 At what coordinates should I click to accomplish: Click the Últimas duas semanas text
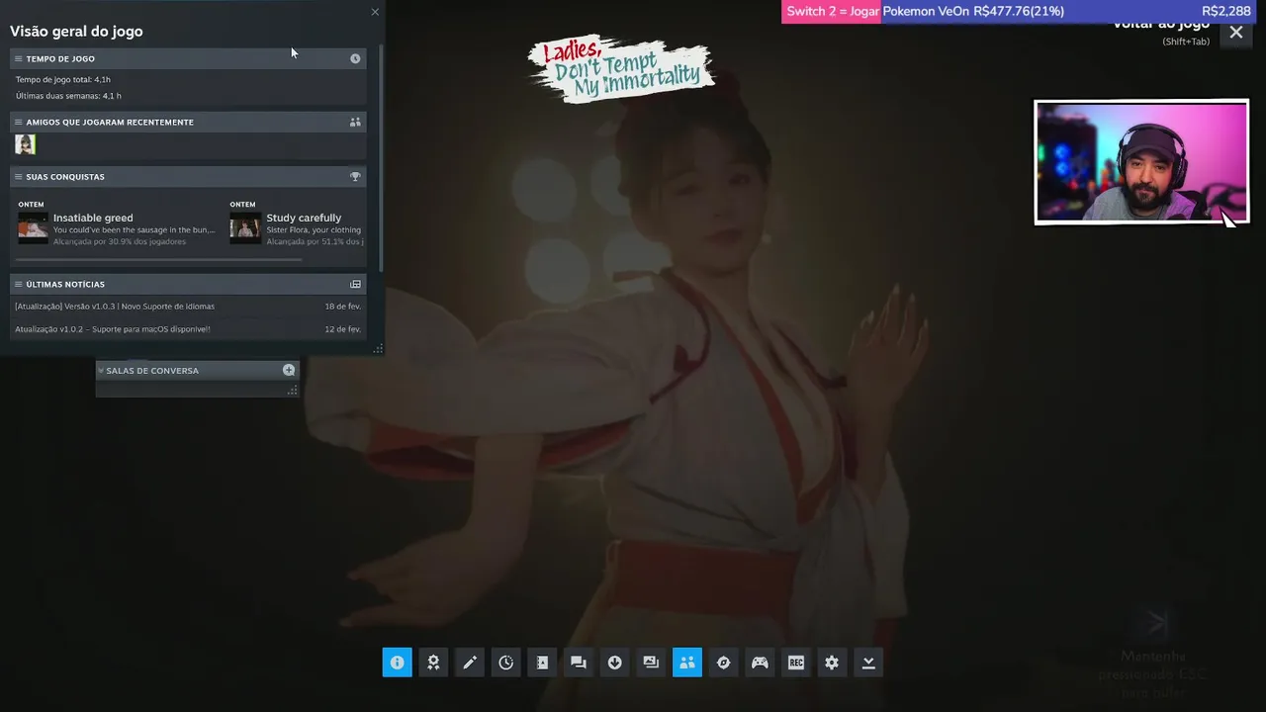tap(68, 96)
